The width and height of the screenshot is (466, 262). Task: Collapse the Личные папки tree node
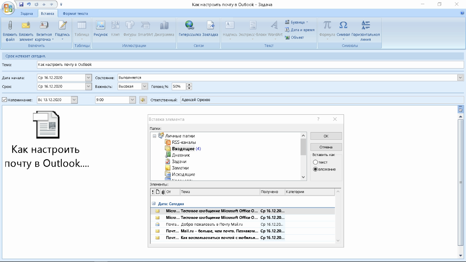pyautogui.click(x=155, y=136)
